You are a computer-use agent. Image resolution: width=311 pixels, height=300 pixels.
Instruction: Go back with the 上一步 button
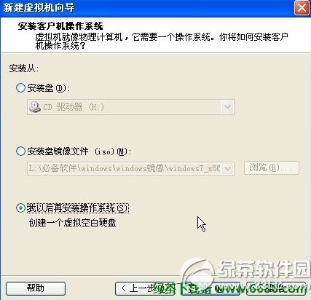145,288
